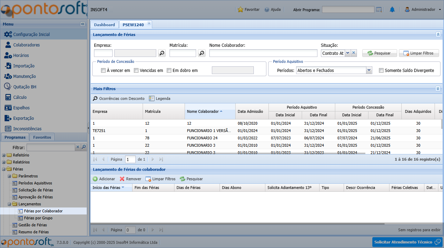Click the Favoritar star icon
Image resolution: width=444 pixels, height=248 pixels.
(x=240, y=10)
